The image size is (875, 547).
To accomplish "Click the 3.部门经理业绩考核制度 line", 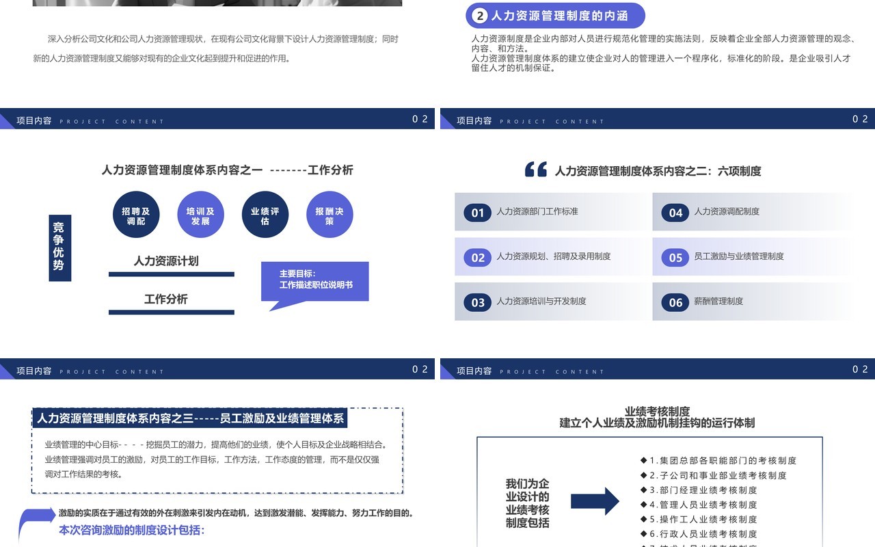I will click(699, 490).
